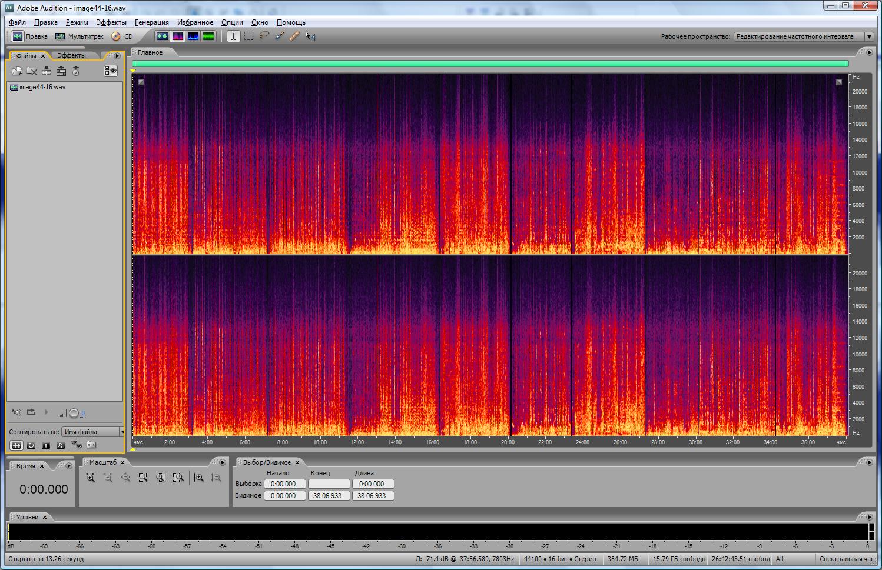Click Zoom In Vertically icon
Image resolution: width=882 pixels, height=570 pixels.
[198, 478]
